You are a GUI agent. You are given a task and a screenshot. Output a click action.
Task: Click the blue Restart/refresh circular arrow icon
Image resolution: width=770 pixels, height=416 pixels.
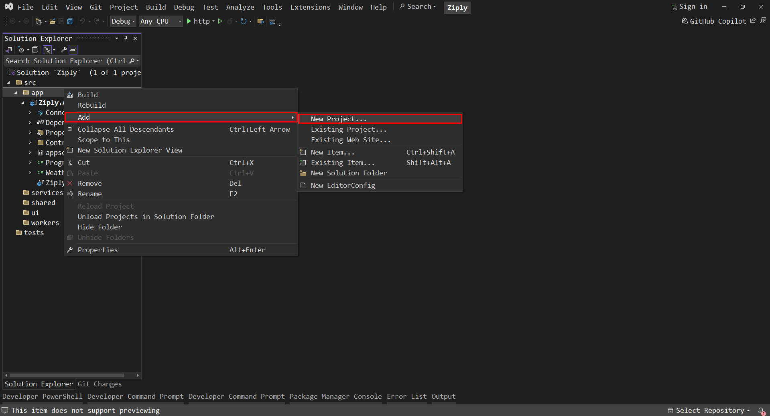243,21
